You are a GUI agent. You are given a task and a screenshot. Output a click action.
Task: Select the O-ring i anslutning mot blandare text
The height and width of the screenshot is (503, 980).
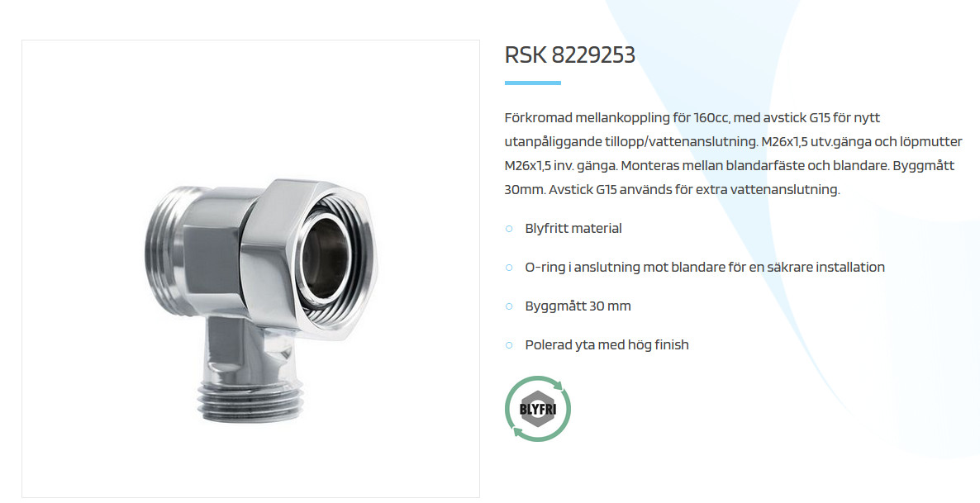coord(704,268)
